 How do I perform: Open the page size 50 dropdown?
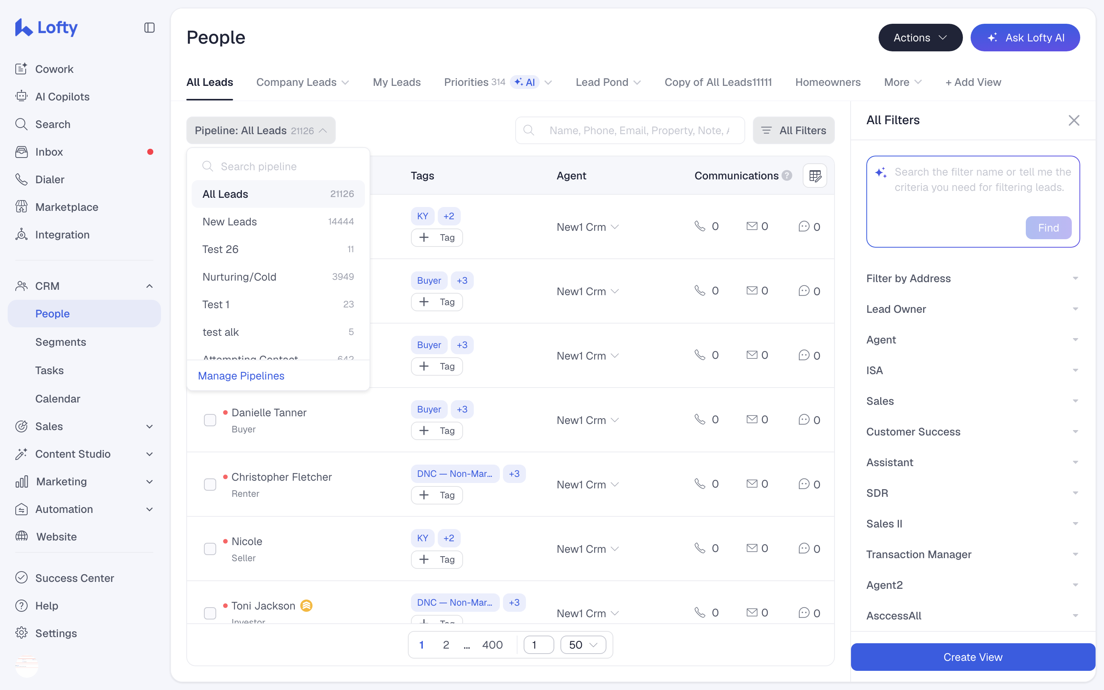583,645
